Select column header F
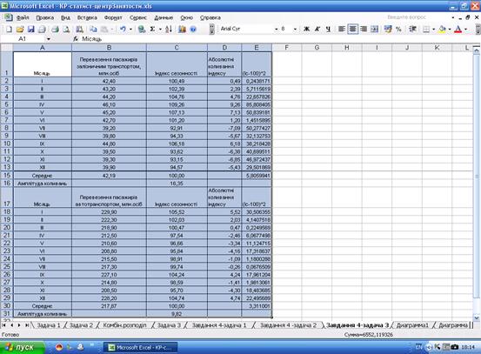 286,48
